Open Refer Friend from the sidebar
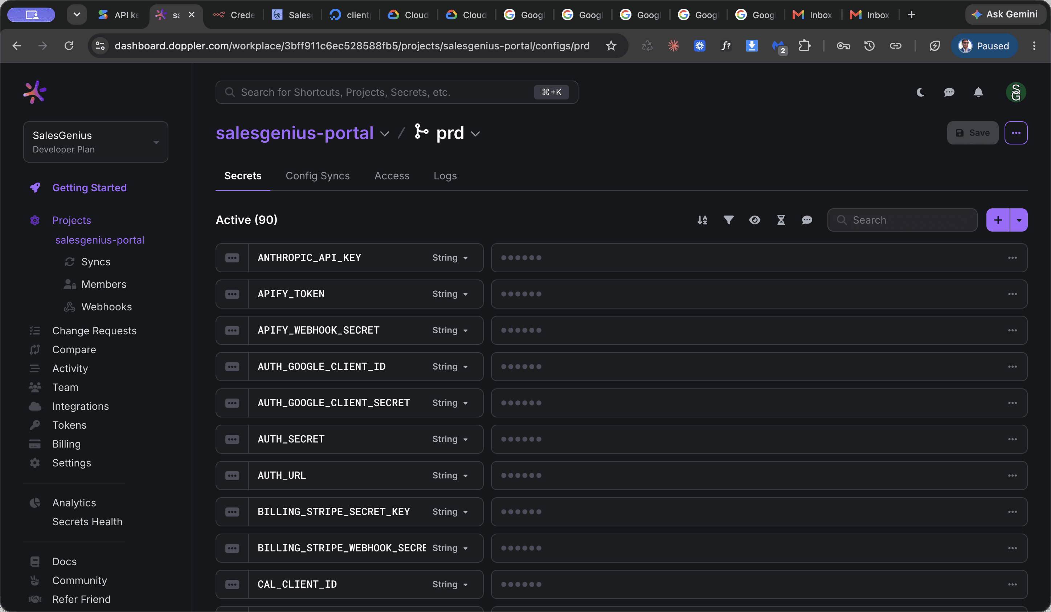Screen dimensions: 1051x612 pyautogui.click(x=81, y=599)
